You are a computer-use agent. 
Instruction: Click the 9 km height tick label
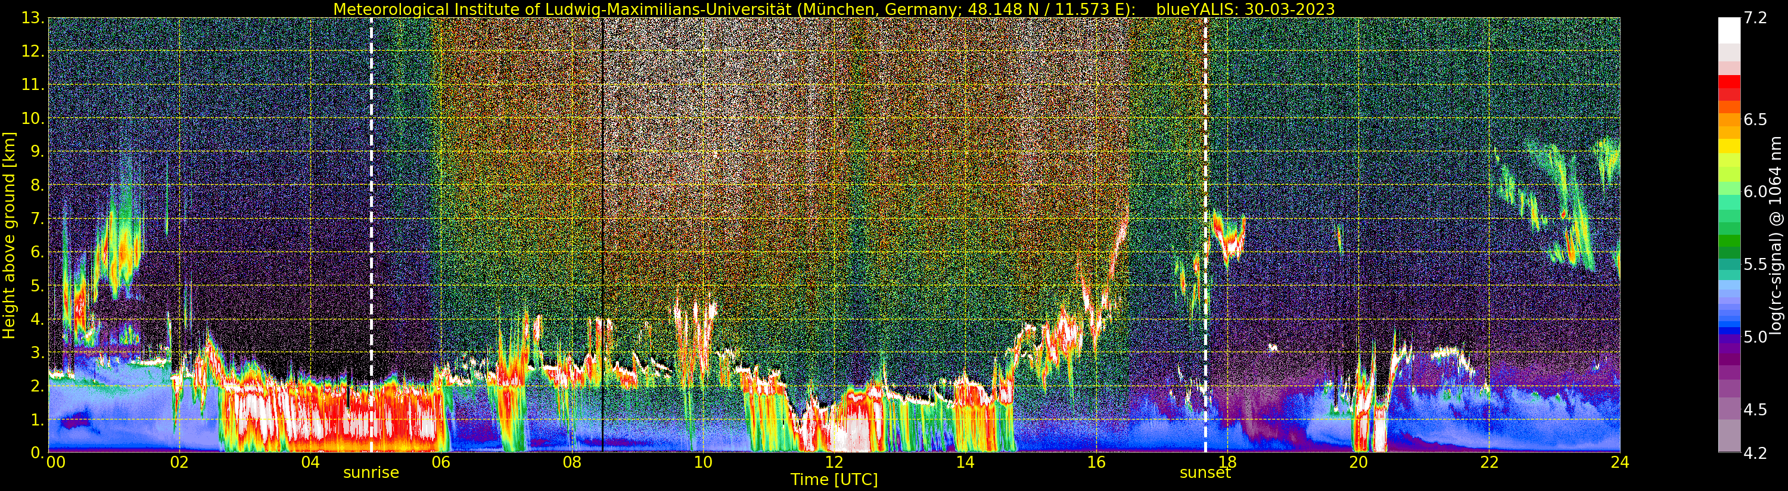pos(39,151)
